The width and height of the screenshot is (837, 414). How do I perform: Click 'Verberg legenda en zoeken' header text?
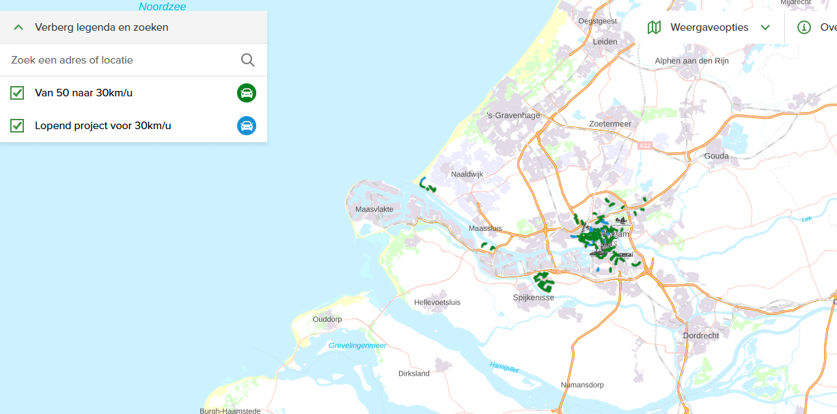click(x=101, y=27)
